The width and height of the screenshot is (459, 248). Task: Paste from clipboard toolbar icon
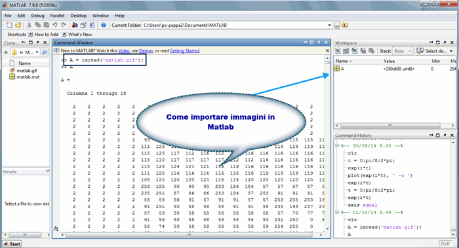47,25
